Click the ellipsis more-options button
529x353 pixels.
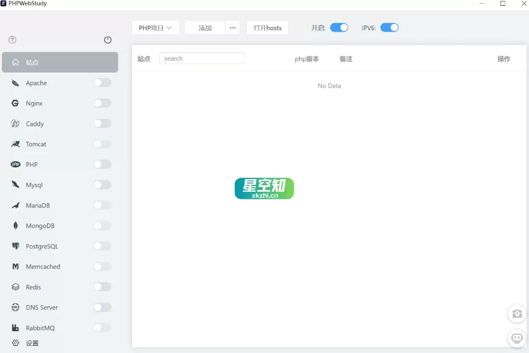(x=232, y=27)
